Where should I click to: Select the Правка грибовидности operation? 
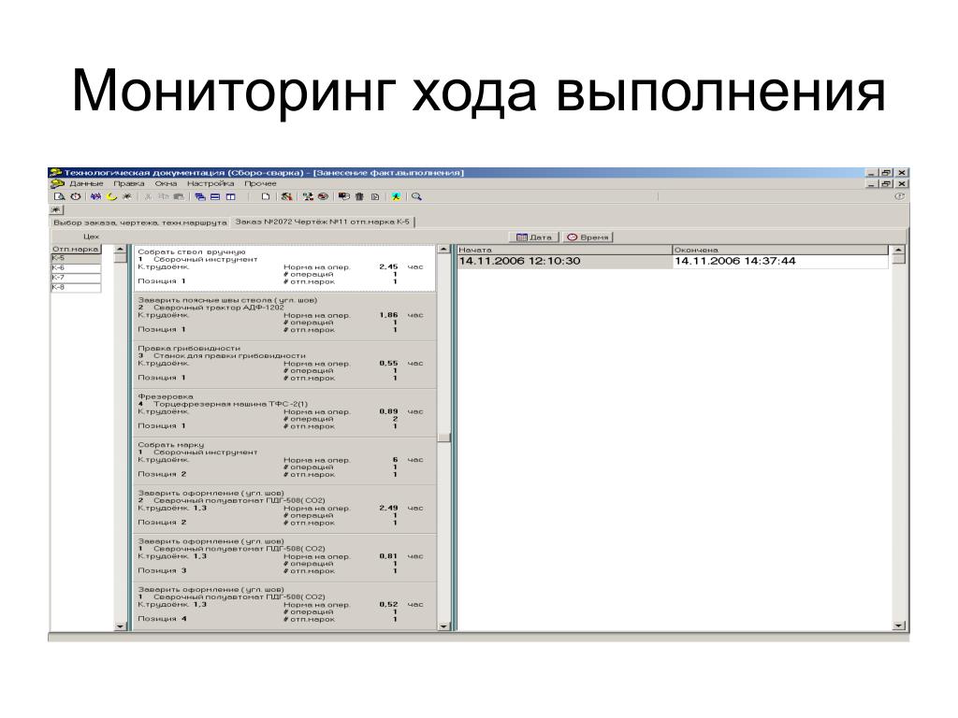[x=284, y=364]
